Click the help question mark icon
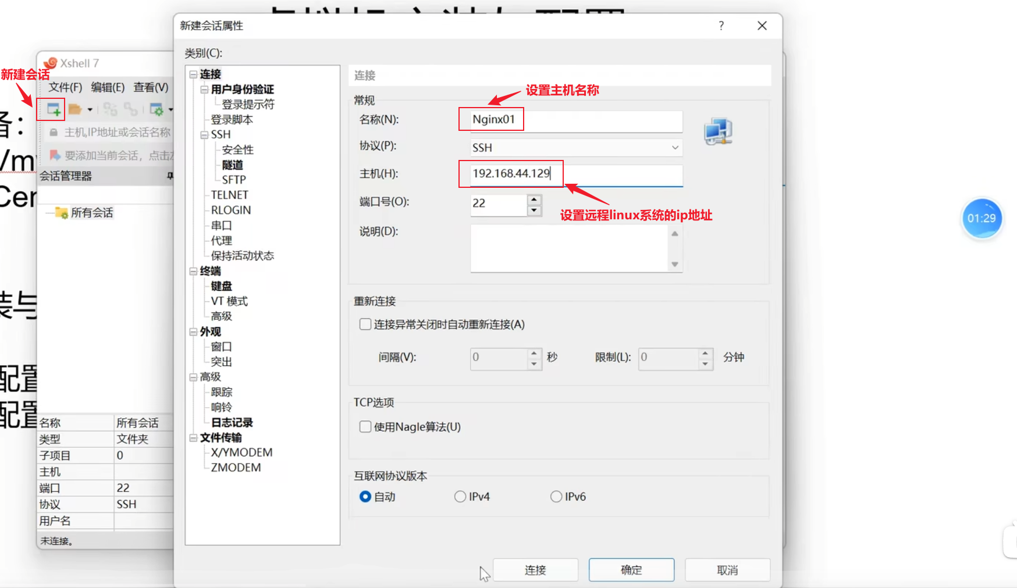The image size is (1017, 588). [721, 26]
